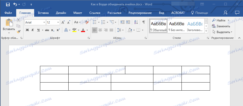Screen dimensions: 243x106
Task: Toggle subscript x₂ formatting
Action: point(53,30)
